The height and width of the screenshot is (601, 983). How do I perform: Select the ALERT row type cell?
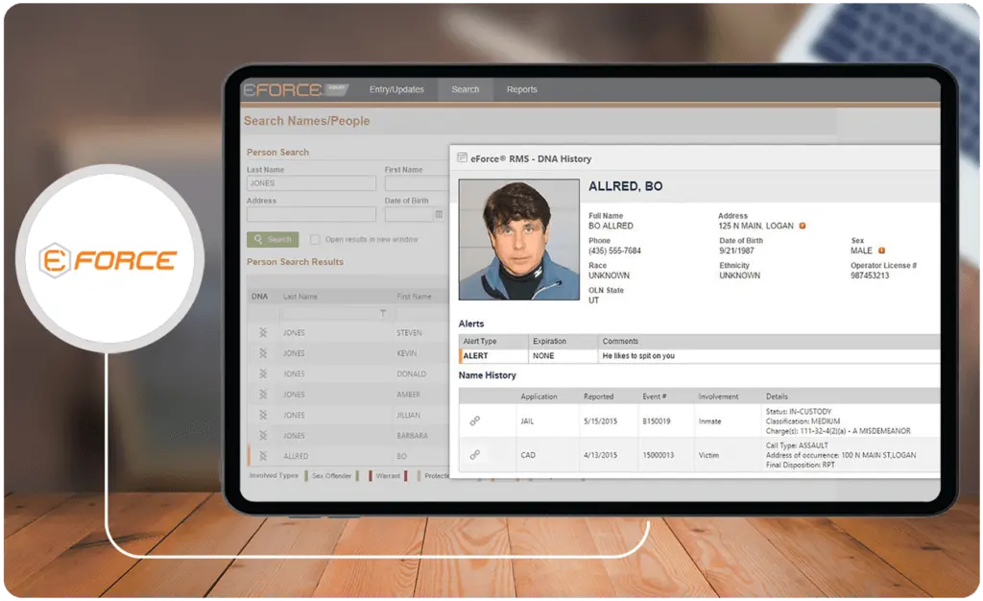(x=494, y=356)
